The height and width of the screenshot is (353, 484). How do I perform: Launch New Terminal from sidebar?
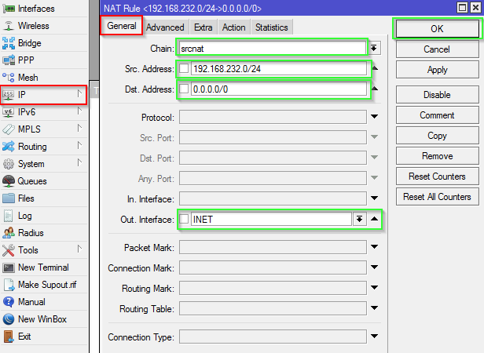coord(9,267)
